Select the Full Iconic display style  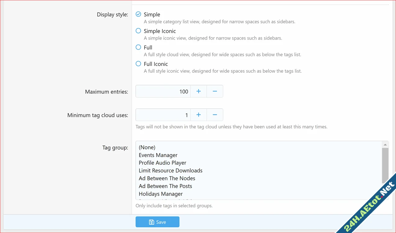click(x=138, y=63)
